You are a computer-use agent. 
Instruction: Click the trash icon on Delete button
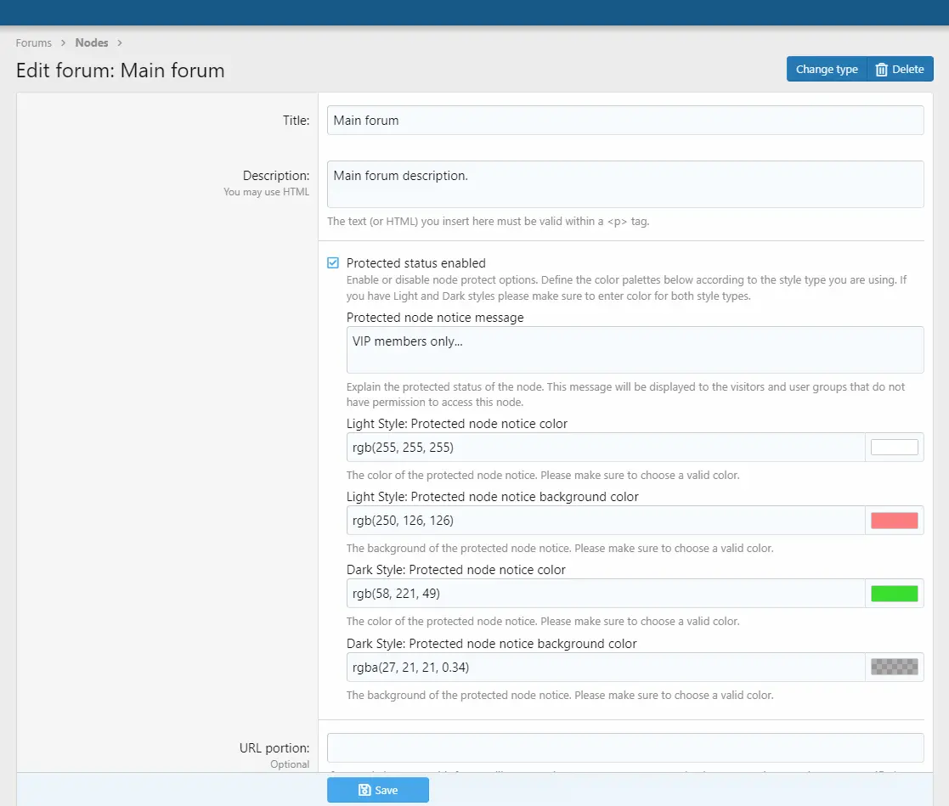point(882,69)
